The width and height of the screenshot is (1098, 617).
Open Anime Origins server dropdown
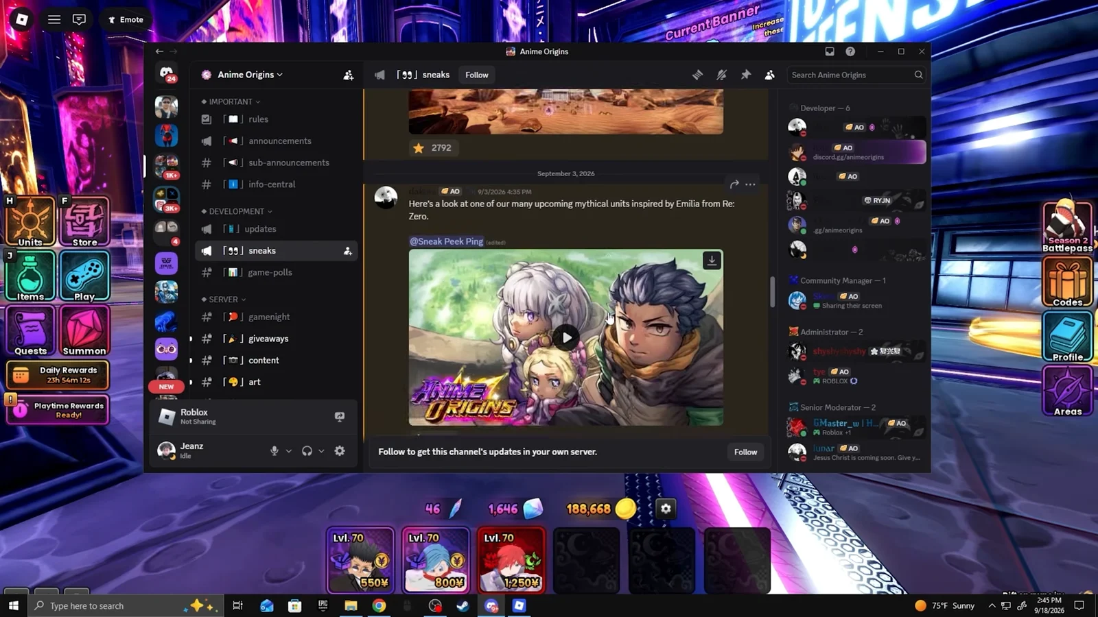pos(249,75)
